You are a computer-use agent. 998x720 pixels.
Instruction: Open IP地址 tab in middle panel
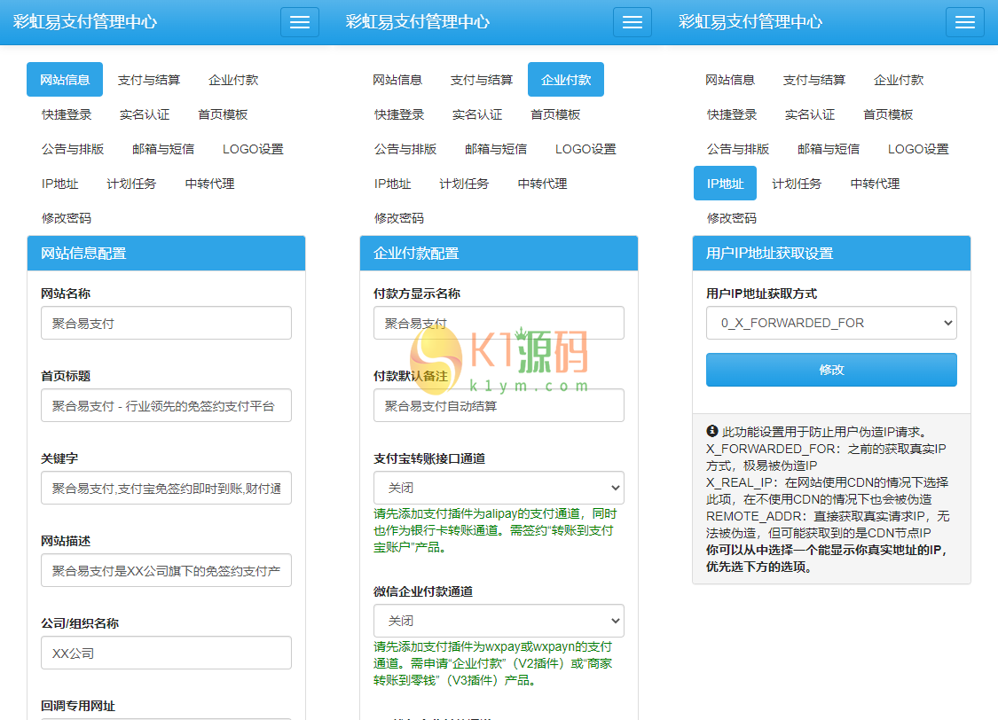point(393,184)
